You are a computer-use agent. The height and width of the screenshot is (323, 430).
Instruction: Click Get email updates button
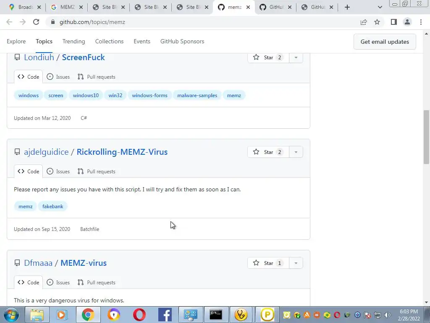385,42
